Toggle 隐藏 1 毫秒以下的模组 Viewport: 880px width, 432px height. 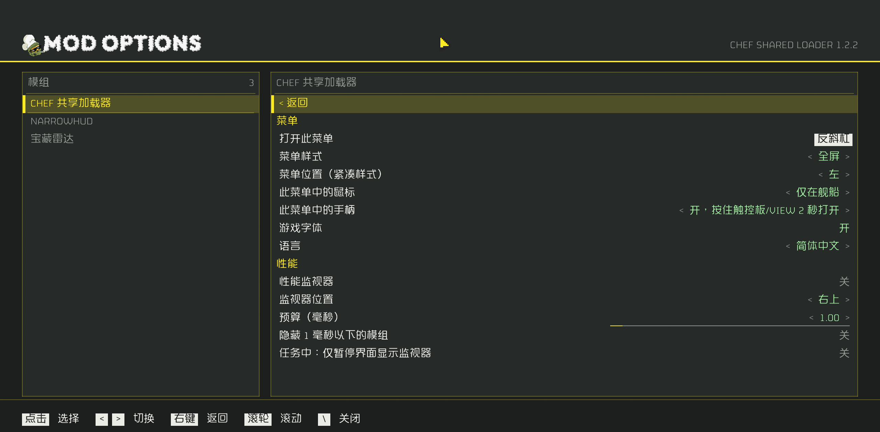pos(844,335)
